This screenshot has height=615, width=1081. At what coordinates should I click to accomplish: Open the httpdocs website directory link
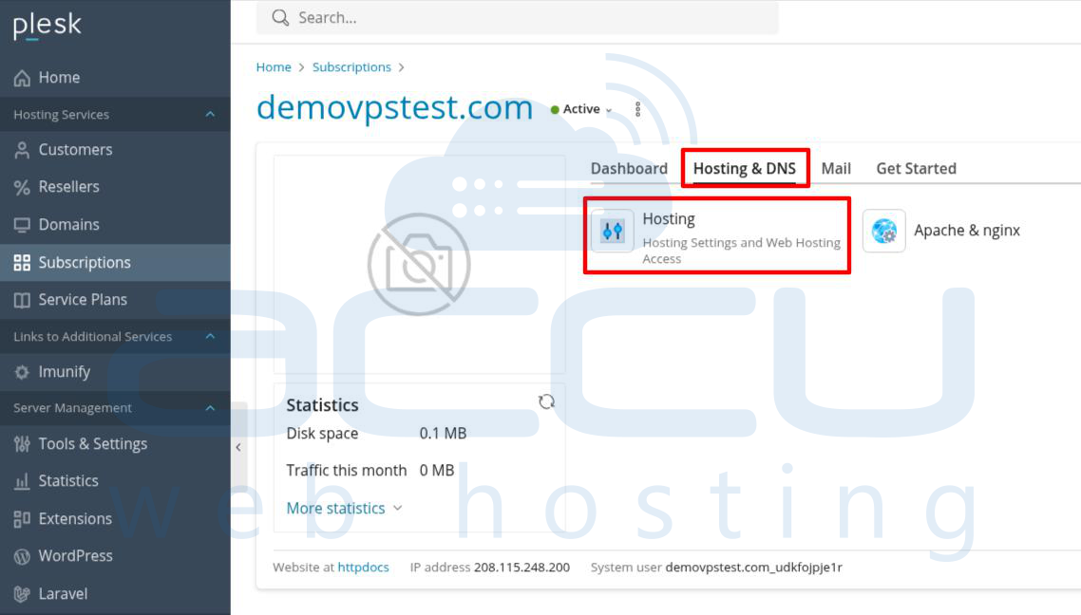(363, 567)
